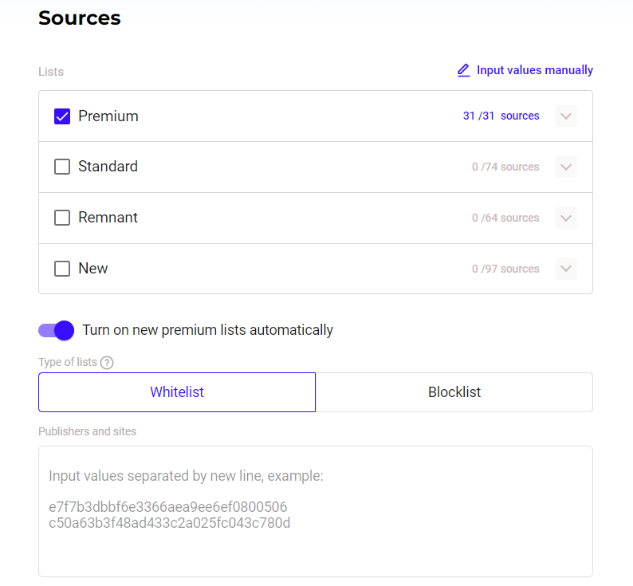The height and width of the screenshot is (586, 633).
Task: Click the Remnant list label
Action: point(108,218)
